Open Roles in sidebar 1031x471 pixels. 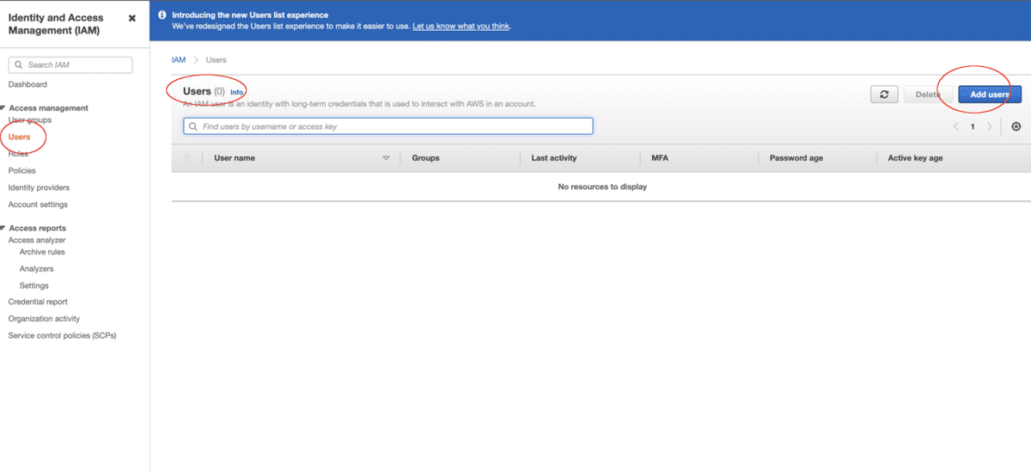[18, 154]
